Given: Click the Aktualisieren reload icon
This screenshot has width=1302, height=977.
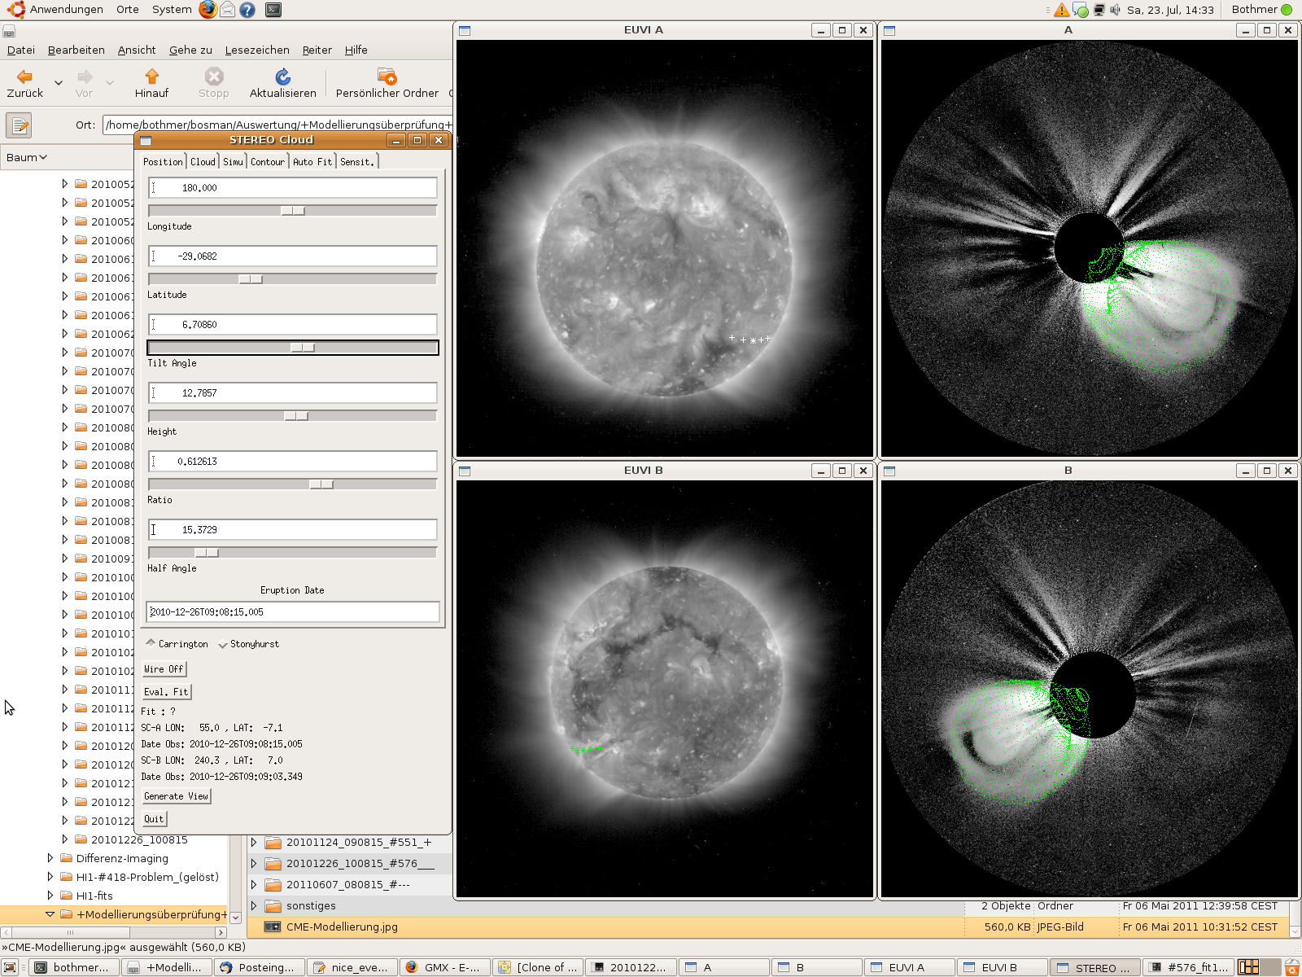Looking at the screenshot, I should 282,77.
